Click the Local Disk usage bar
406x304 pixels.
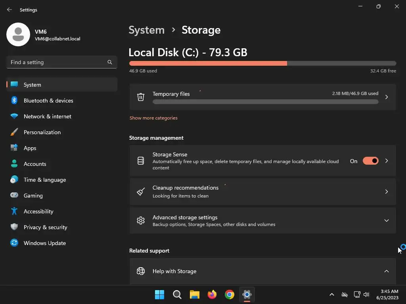click(262, 63)
